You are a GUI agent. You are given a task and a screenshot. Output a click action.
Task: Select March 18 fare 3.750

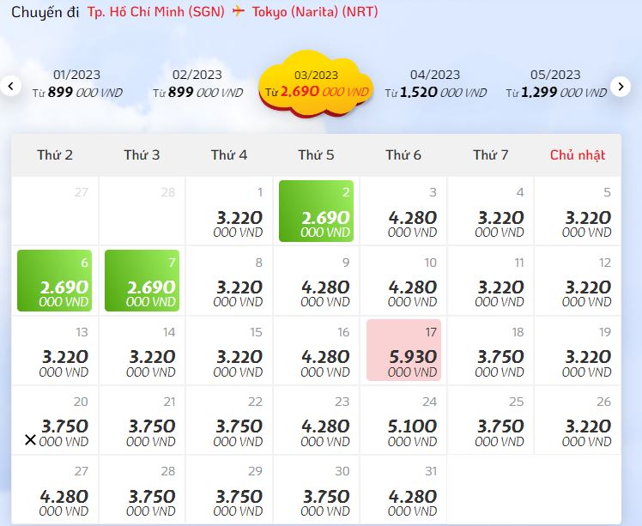[x=490, y=351]
